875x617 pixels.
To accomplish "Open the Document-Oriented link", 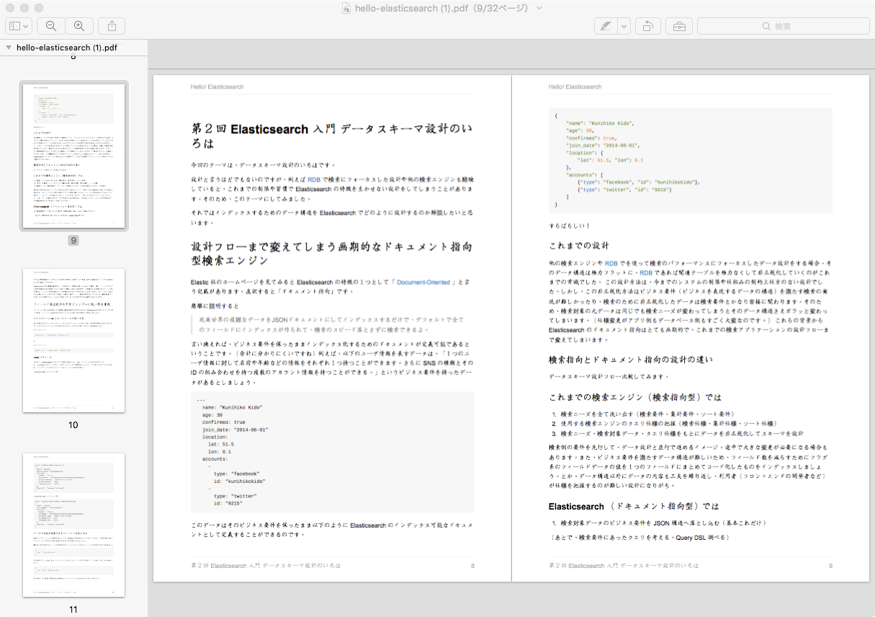I will [x=423, y=282].
